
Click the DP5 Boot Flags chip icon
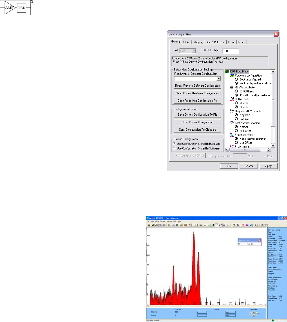pos(227,72)
